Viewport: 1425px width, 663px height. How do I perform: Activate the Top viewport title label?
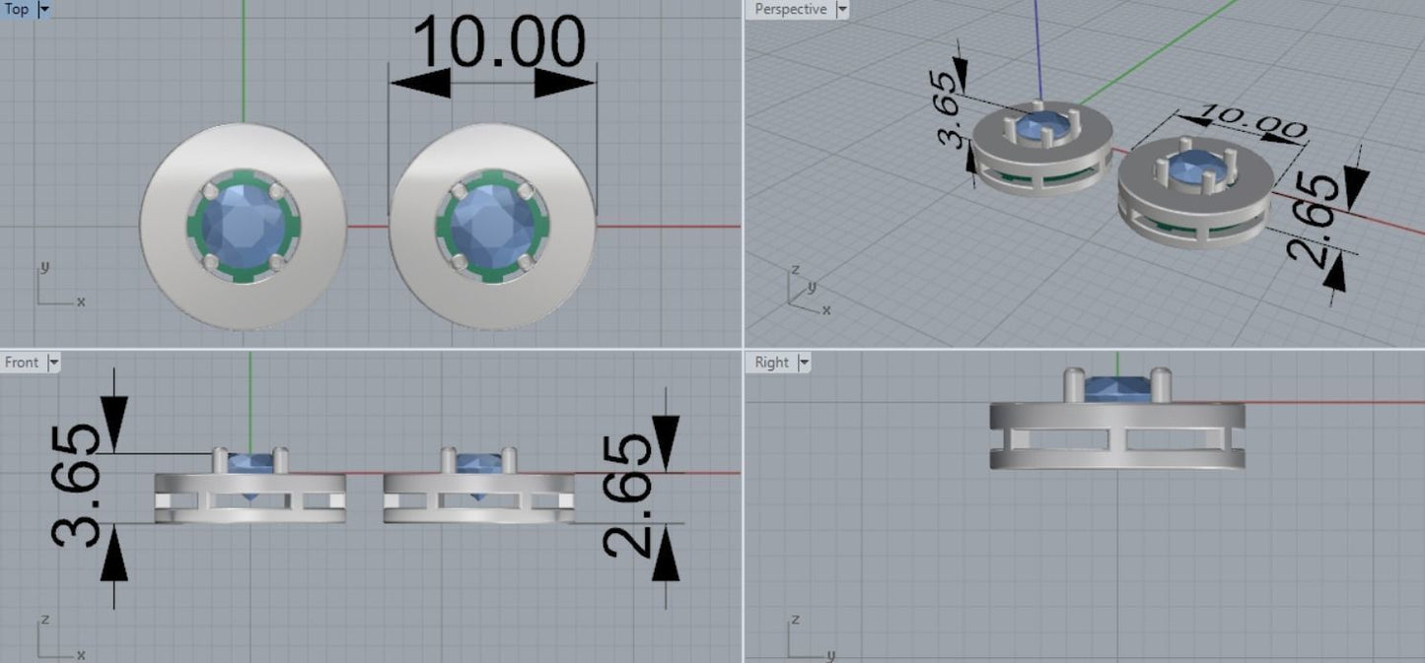click(17, 10)
